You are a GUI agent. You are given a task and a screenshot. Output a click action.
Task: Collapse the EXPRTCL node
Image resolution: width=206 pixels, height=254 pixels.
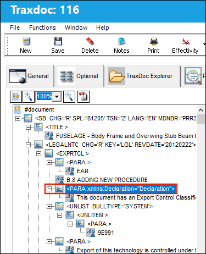coord(38,153)
